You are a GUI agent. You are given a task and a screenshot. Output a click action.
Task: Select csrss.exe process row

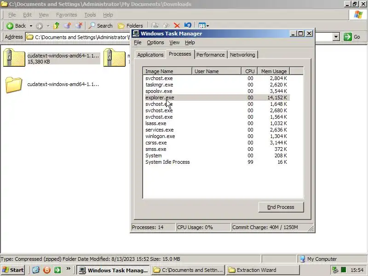(216, 143)
